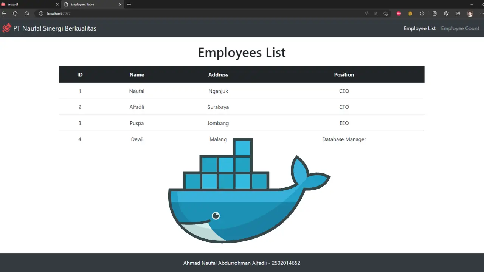Click the ID cell in Dewi's row
484x272 pixels.
click(80, 139)
